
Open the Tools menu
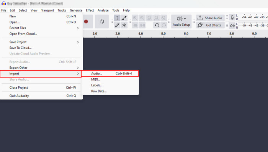116,10
